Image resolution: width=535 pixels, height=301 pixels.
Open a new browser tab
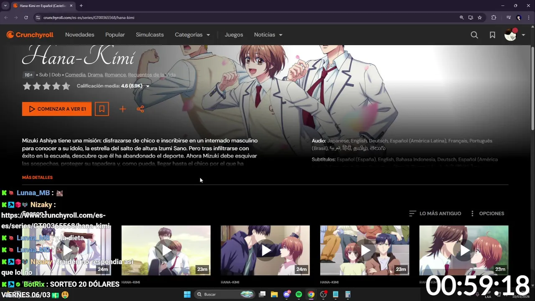tap(81, 5)
